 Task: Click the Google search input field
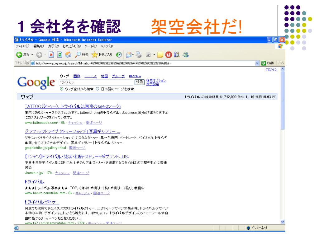(x=96, y=82)
